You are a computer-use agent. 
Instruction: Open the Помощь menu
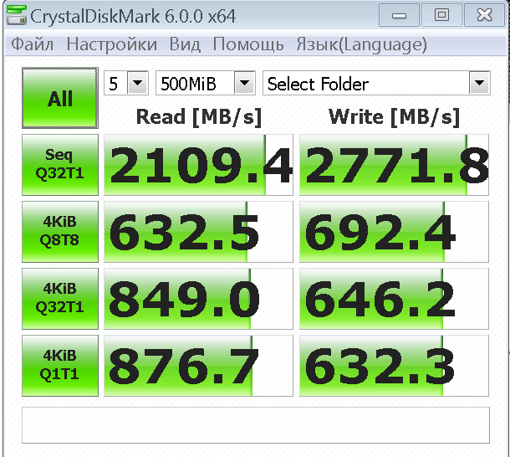pos(248,44)
